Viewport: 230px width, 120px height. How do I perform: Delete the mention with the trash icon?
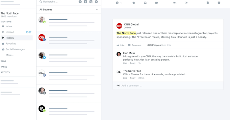tap(208, 3)
